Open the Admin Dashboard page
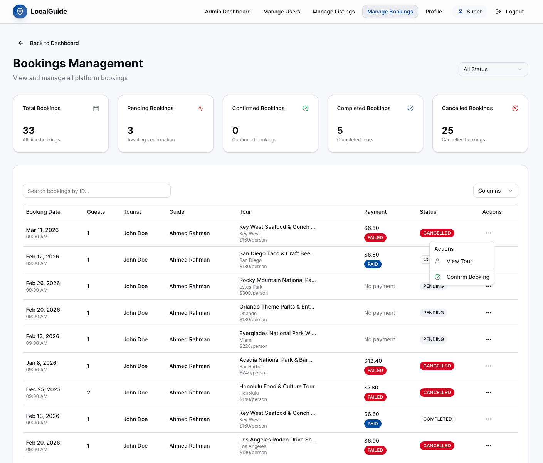This screenshot has height=463, width=543. 228,12
